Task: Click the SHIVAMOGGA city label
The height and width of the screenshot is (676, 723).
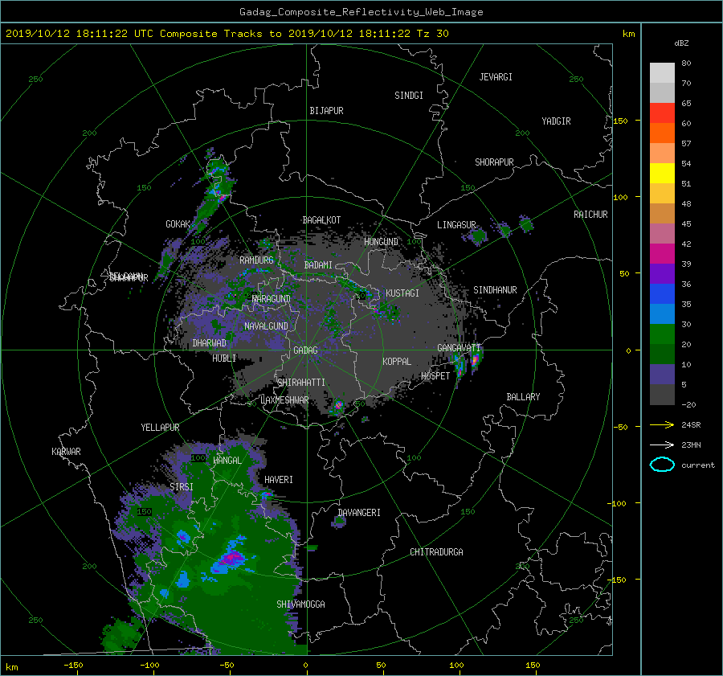Action: pos(300,604)
